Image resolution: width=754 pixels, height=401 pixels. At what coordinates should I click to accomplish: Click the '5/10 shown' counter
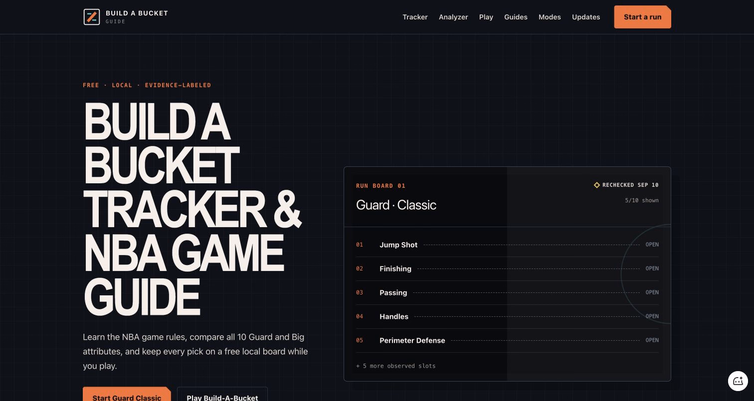[x=642, y=200]
